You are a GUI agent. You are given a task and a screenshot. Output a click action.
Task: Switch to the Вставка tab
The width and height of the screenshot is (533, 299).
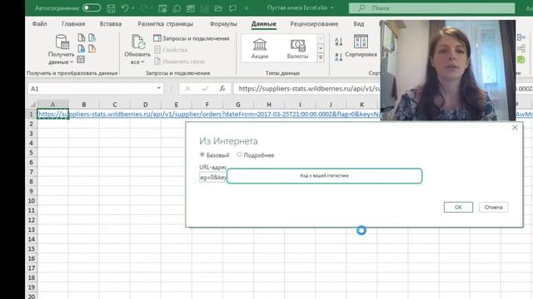click(111, 24)
